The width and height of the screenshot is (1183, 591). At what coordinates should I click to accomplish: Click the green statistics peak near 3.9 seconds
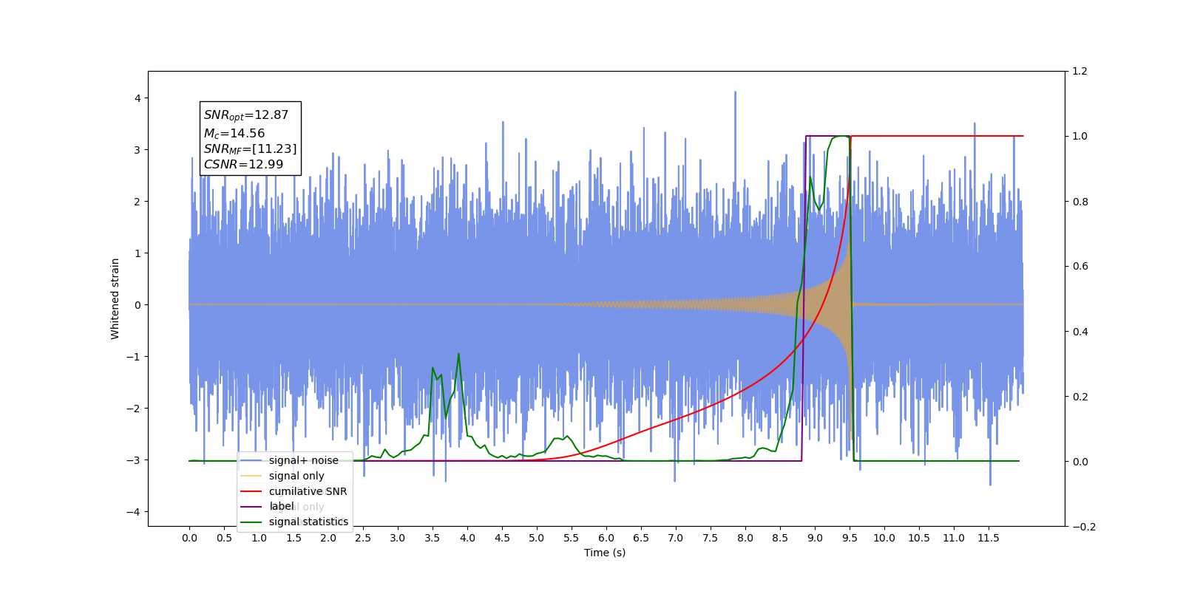(458, 355)
